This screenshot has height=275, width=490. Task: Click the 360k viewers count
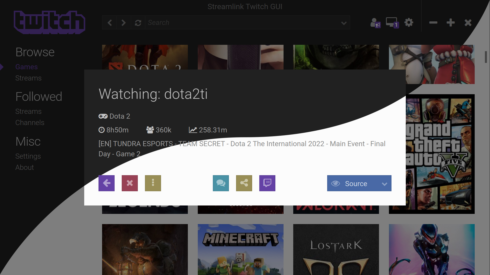(x=163, y=130)
